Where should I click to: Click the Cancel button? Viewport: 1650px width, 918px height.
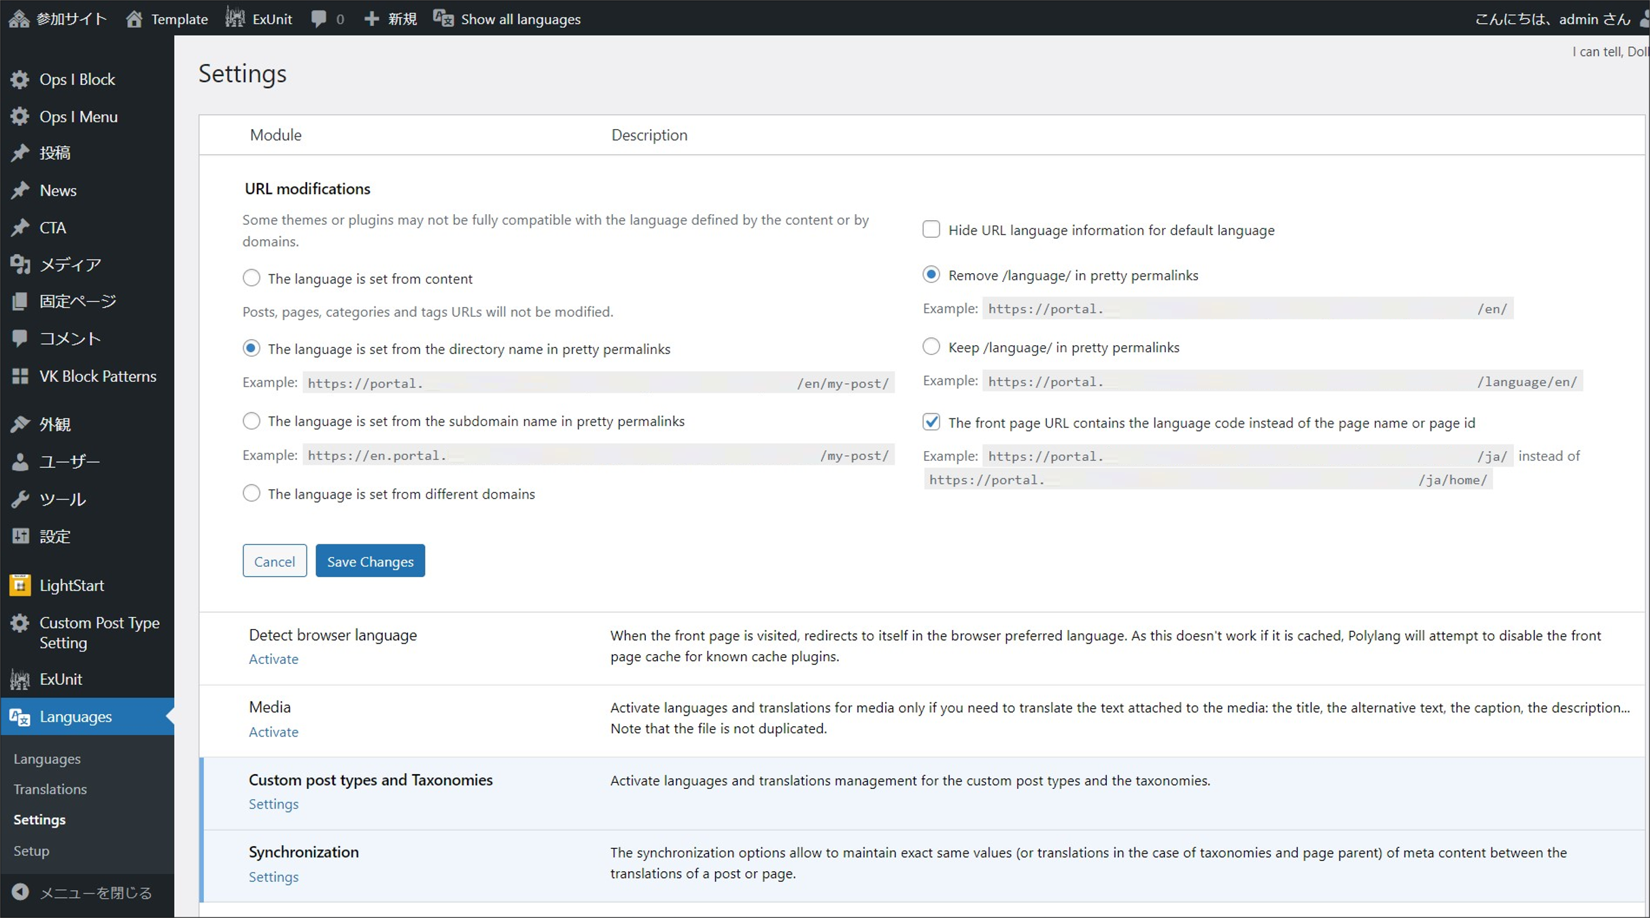pyautogui.click(x=274, y=561)
